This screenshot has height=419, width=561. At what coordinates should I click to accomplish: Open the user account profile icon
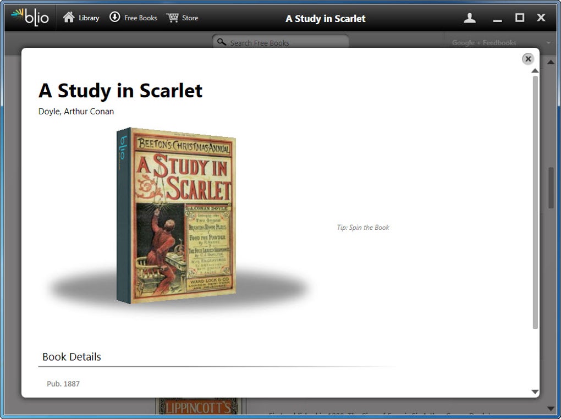(470, 18)
